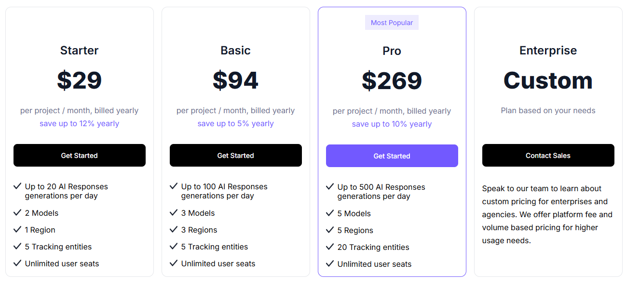This screenshot has height=287, width=626.
Task: Click the checkmark beside Pro's '20 Tracking entities'
Action: [x=330, y=247]
